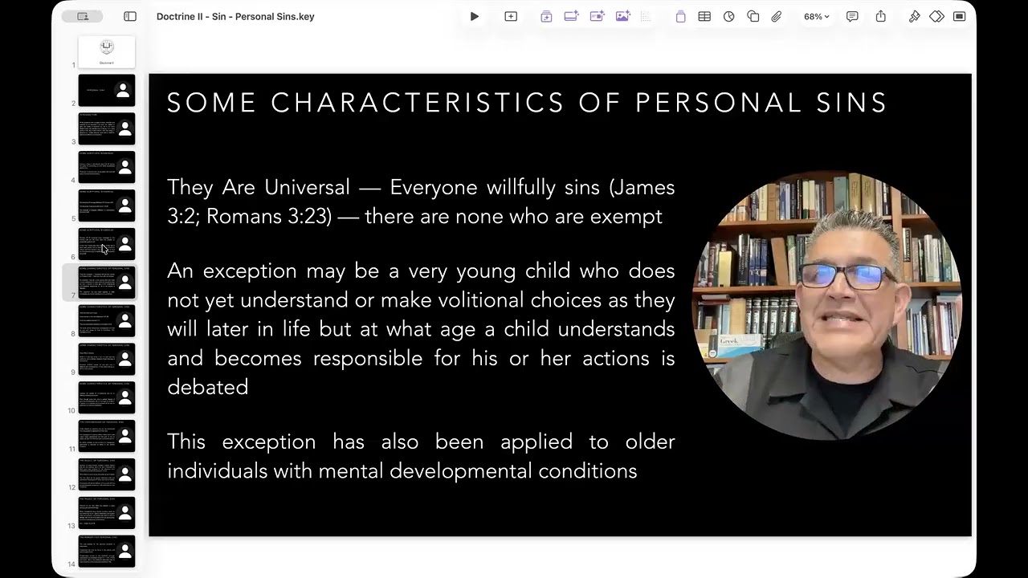Viewport: 1028px width, 578px height.
Task: Select slide 1 thumbnail
Action: [x=107, y=51]
